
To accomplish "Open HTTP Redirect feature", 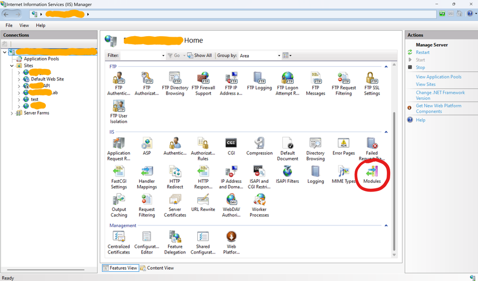I will click(175, 177).
